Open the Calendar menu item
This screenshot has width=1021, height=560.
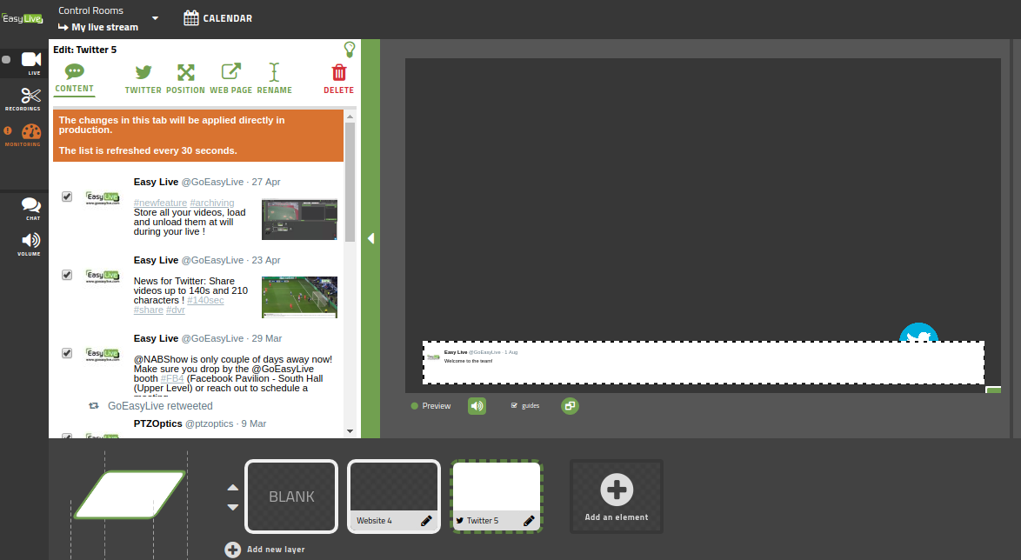tap(218, 18)
